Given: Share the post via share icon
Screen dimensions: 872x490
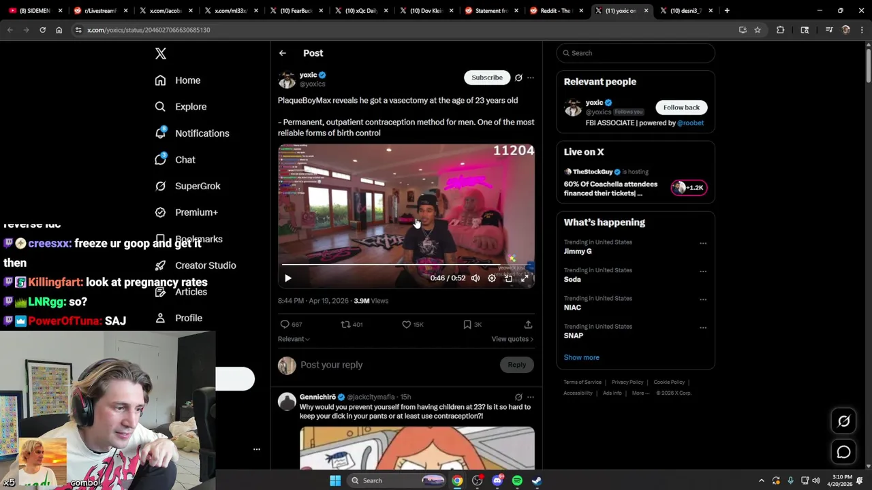Looking at the screenshot, I should 528,325.
